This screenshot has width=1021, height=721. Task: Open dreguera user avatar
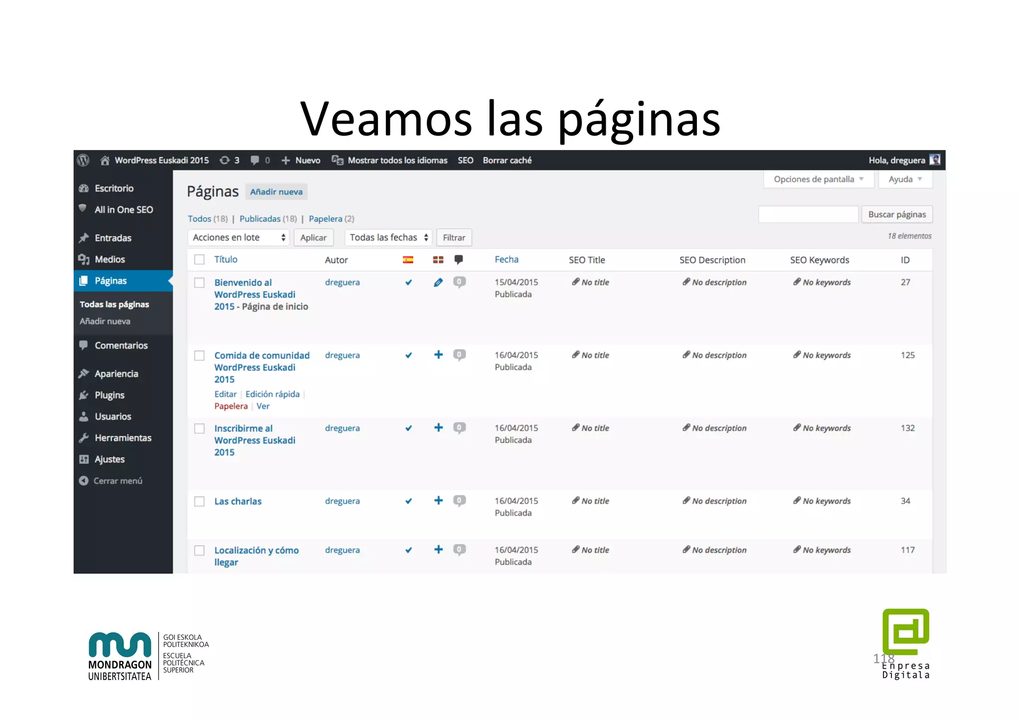(935, 160)
